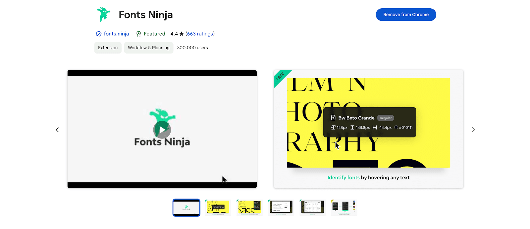Go to previous screenshot with left arrow
Screen dimensions: 530x229
click(57, 130)
